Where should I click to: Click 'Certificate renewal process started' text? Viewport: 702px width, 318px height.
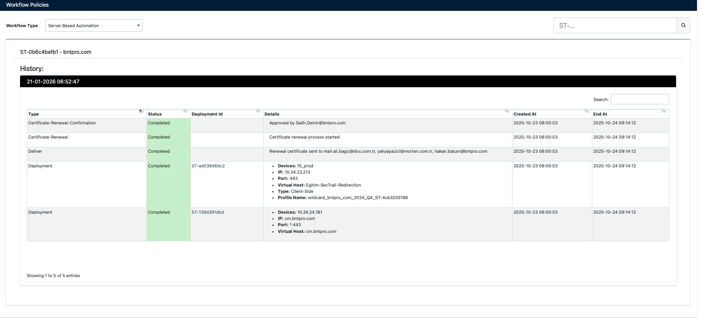click(305, 137)
